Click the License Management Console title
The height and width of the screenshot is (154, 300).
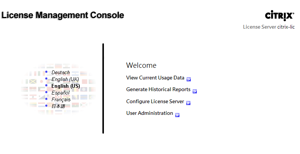tap(63, 15)
